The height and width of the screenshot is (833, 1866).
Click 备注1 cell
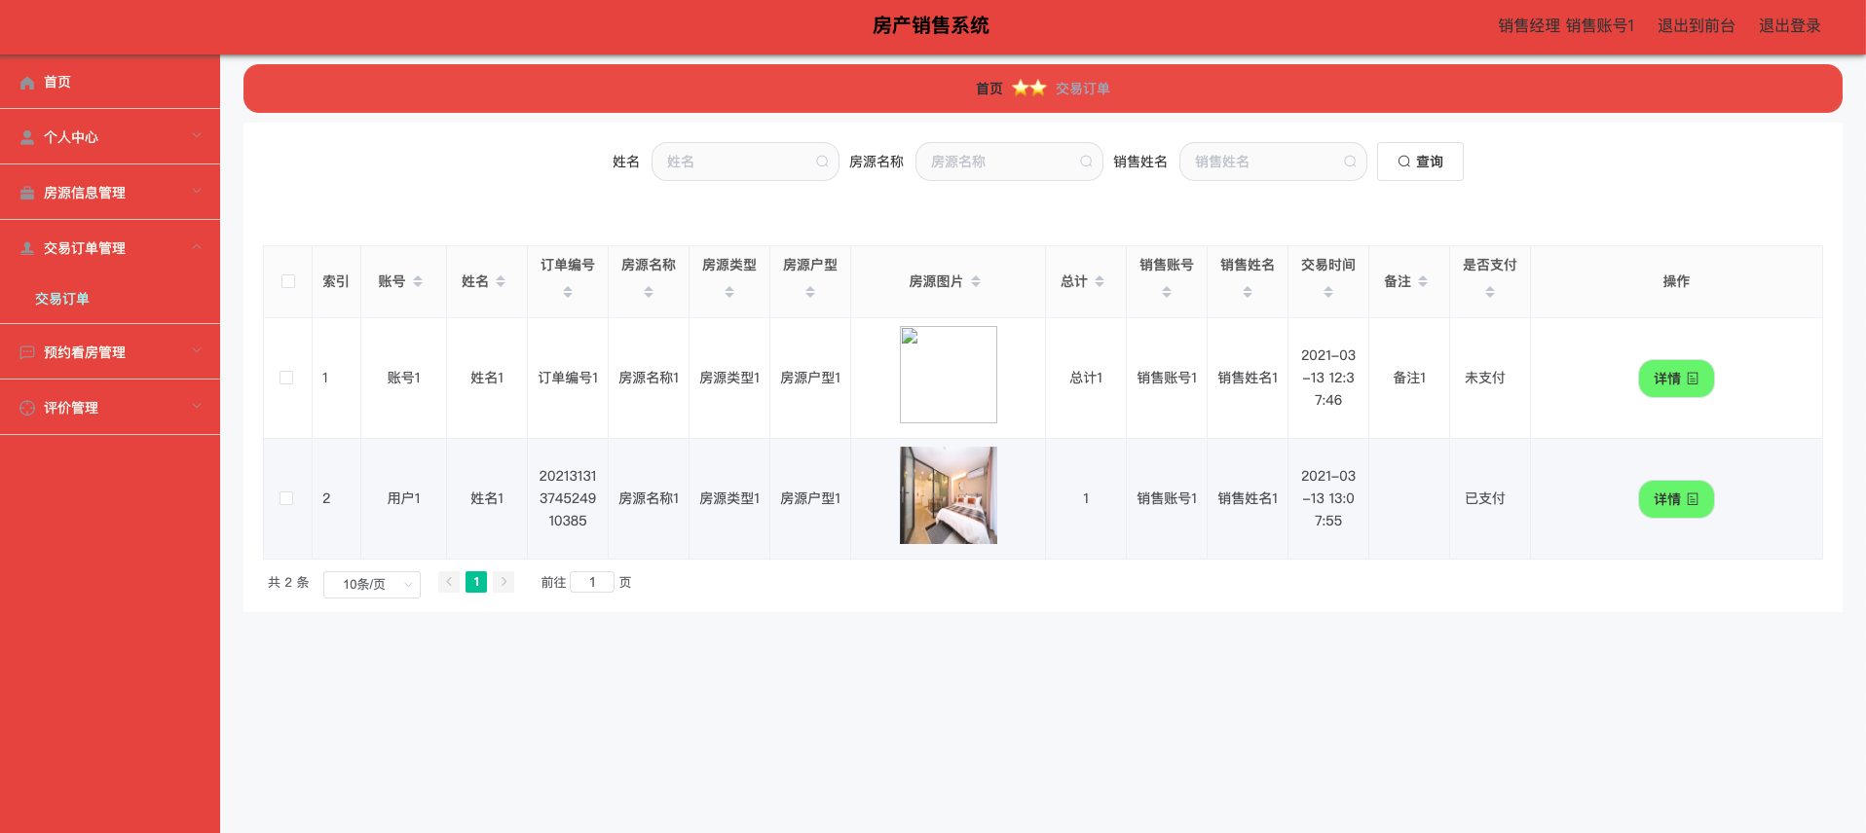[x=1409, y=378]
